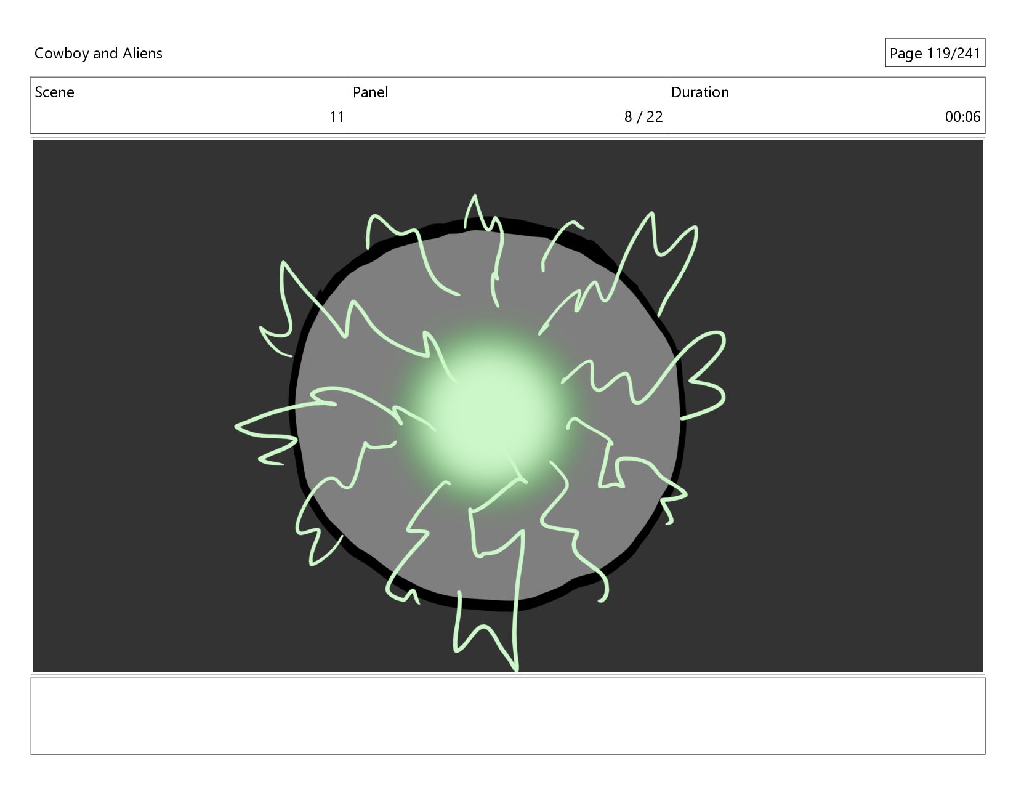Click the glowing green orb storyboard drawing
Screen dimensions: 1016x785
coord(508,406)
